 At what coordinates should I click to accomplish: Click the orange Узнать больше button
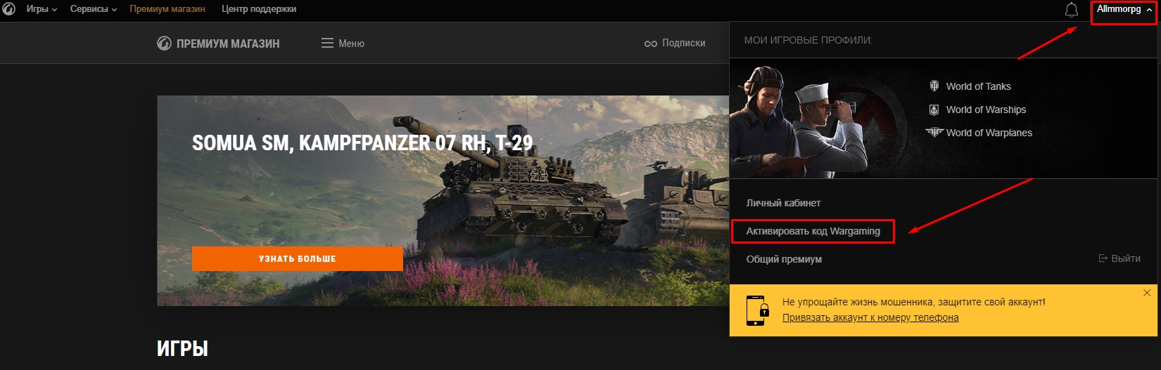(297, 258)
